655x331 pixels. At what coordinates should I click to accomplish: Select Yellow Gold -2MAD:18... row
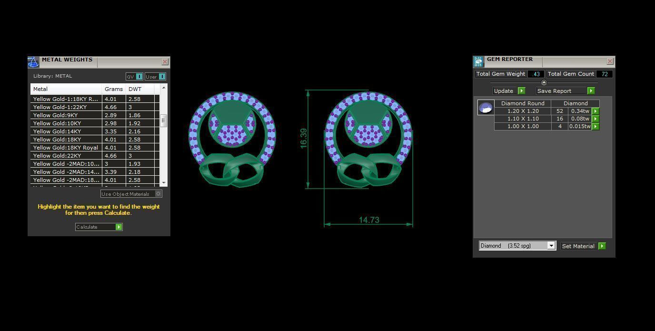click(x=95, y=180)
